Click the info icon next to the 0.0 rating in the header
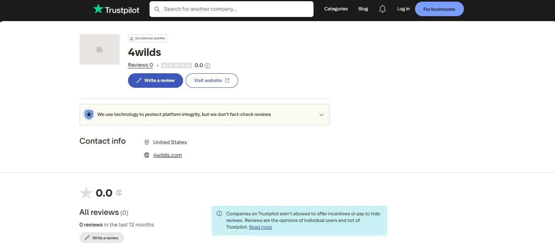Screen dimensions: 555x248 coord(208,65)
